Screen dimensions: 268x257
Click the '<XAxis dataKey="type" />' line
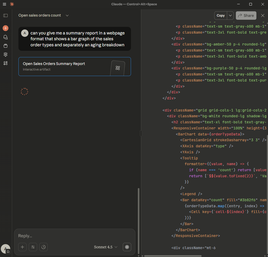(x=207, y=146)
